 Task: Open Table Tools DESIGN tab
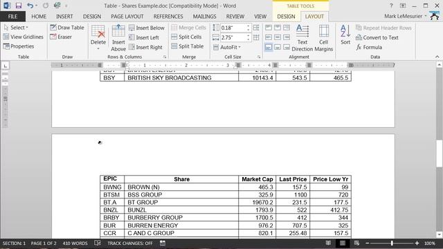point(286,17)
